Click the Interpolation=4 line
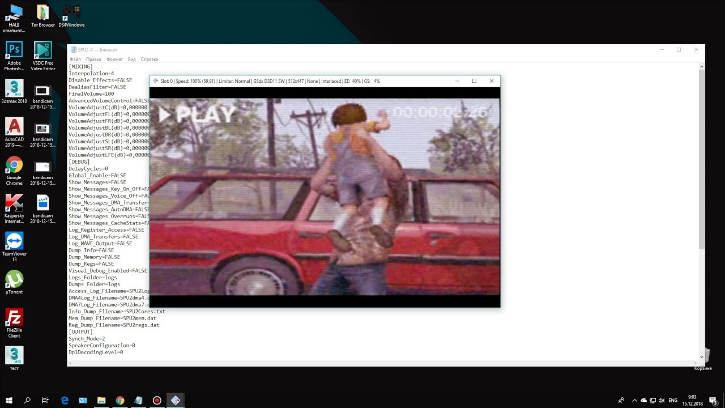Image resolution: width=725 pixels, height=408 pixels. [x=91, y=74]
